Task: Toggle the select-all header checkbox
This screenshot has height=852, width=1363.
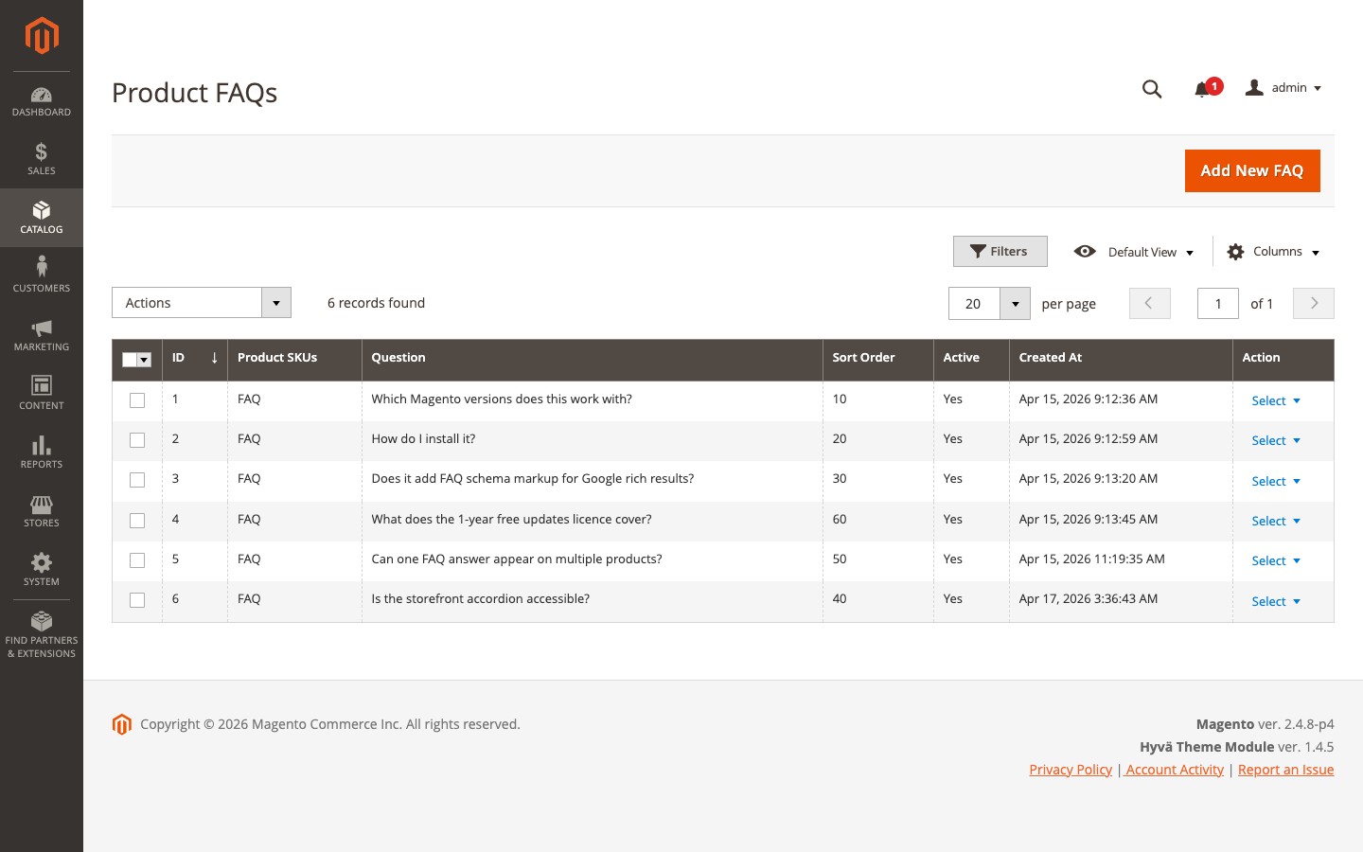Action: (x=130, y=360)
